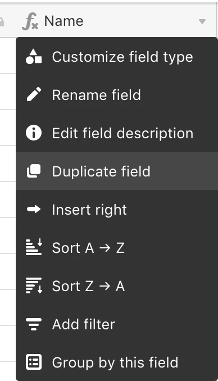The width and height of the screenshot is (218, 381).
Task: Click the filter lines icon
Action: (x=34, y=324)
